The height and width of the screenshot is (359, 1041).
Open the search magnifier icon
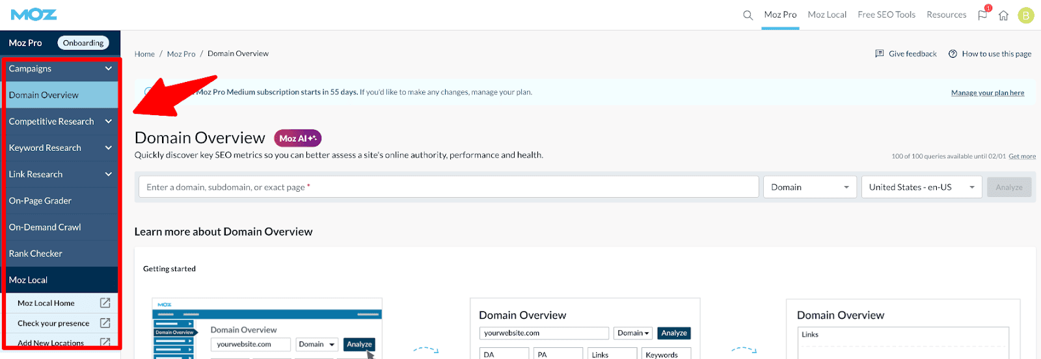coord(748,15)
